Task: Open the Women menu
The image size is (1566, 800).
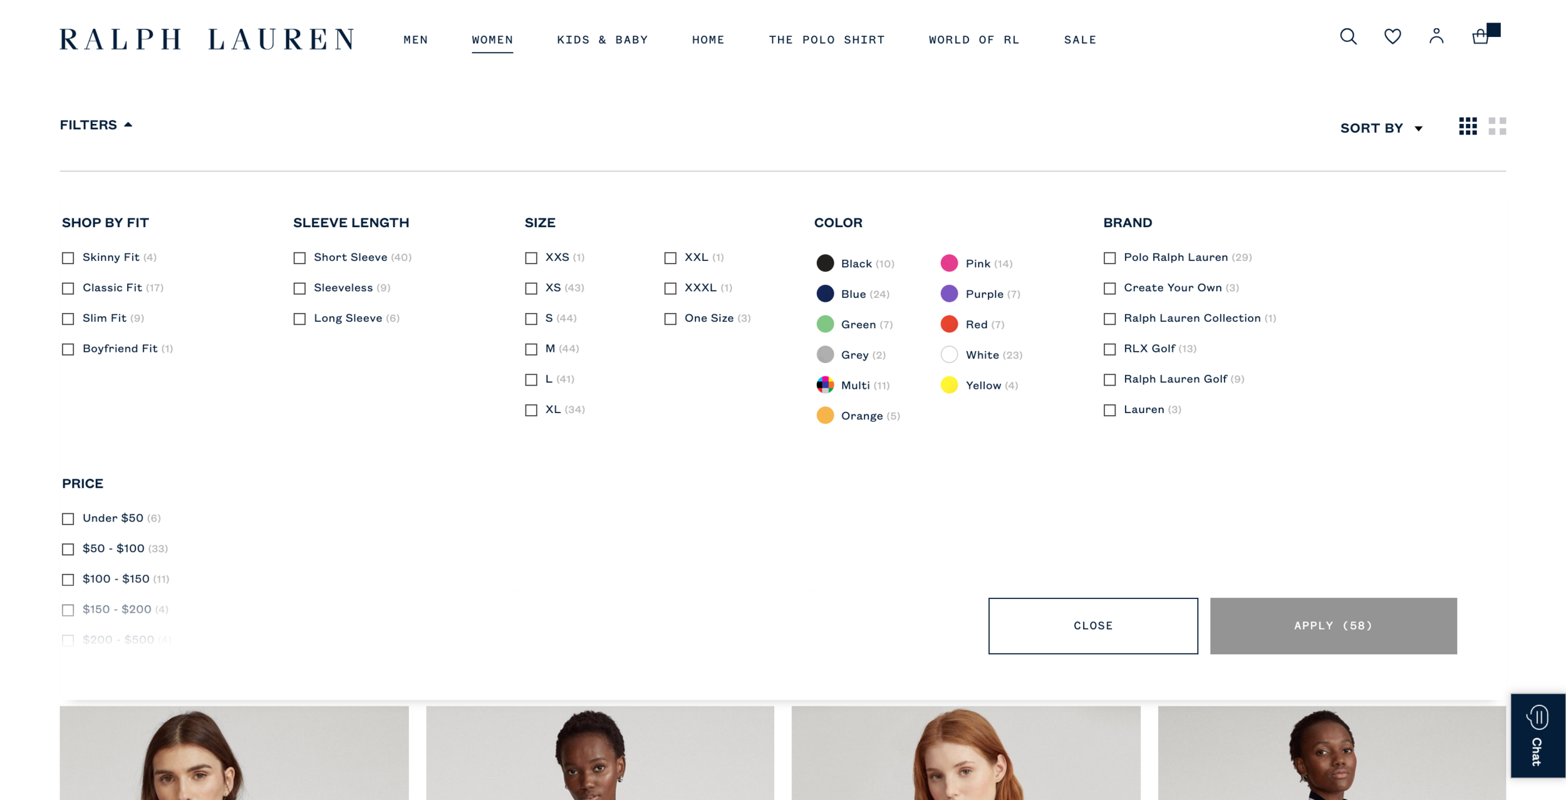Action: pyautogui.click(x=492, y=40)
